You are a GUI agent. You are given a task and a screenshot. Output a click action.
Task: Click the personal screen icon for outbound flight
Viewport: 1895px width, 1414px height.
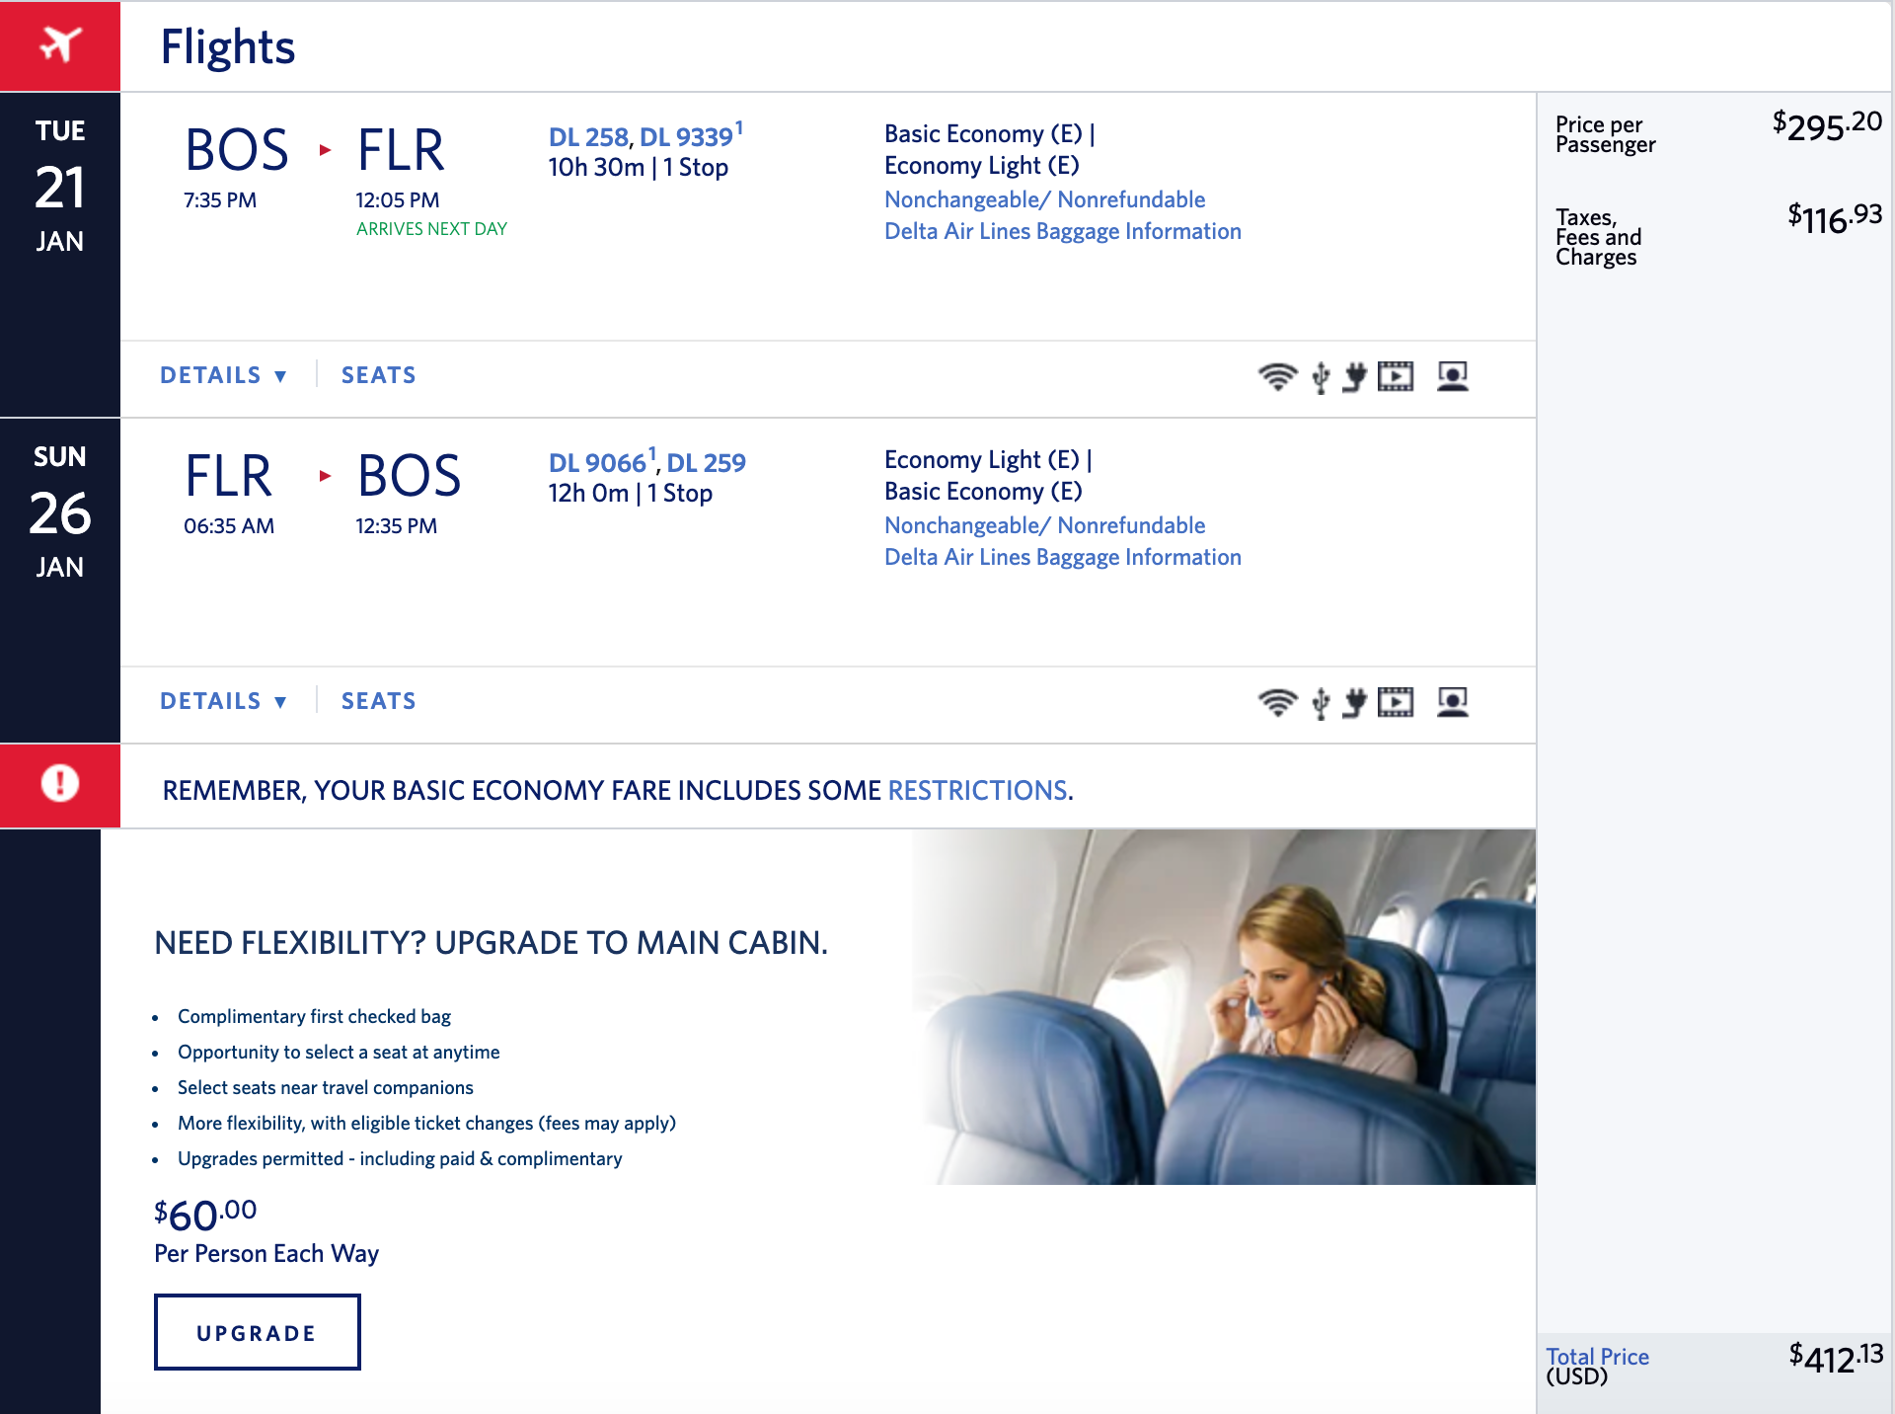pos(1453,376)
